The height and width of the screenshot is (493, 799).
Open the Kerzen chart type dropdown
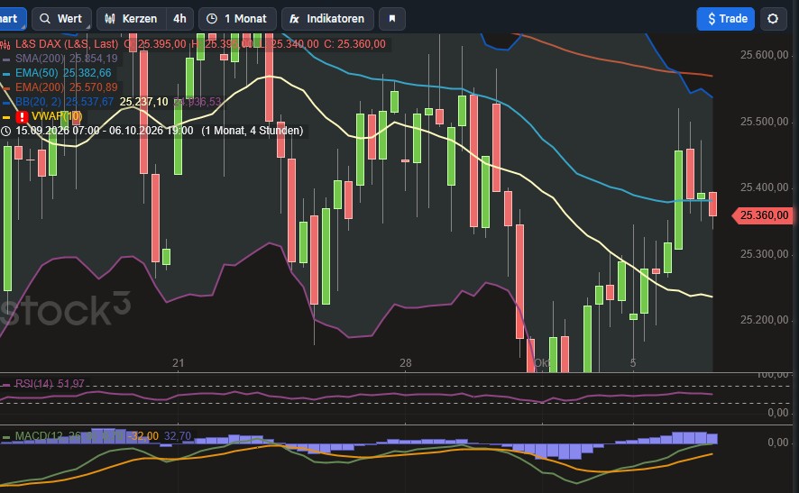pos(132,19)
